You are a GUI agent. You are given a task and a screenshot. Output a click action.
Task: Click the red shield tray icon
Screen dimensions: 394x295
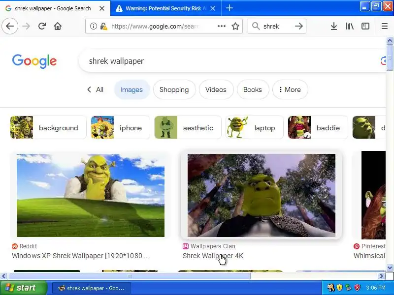coord(357,288)
